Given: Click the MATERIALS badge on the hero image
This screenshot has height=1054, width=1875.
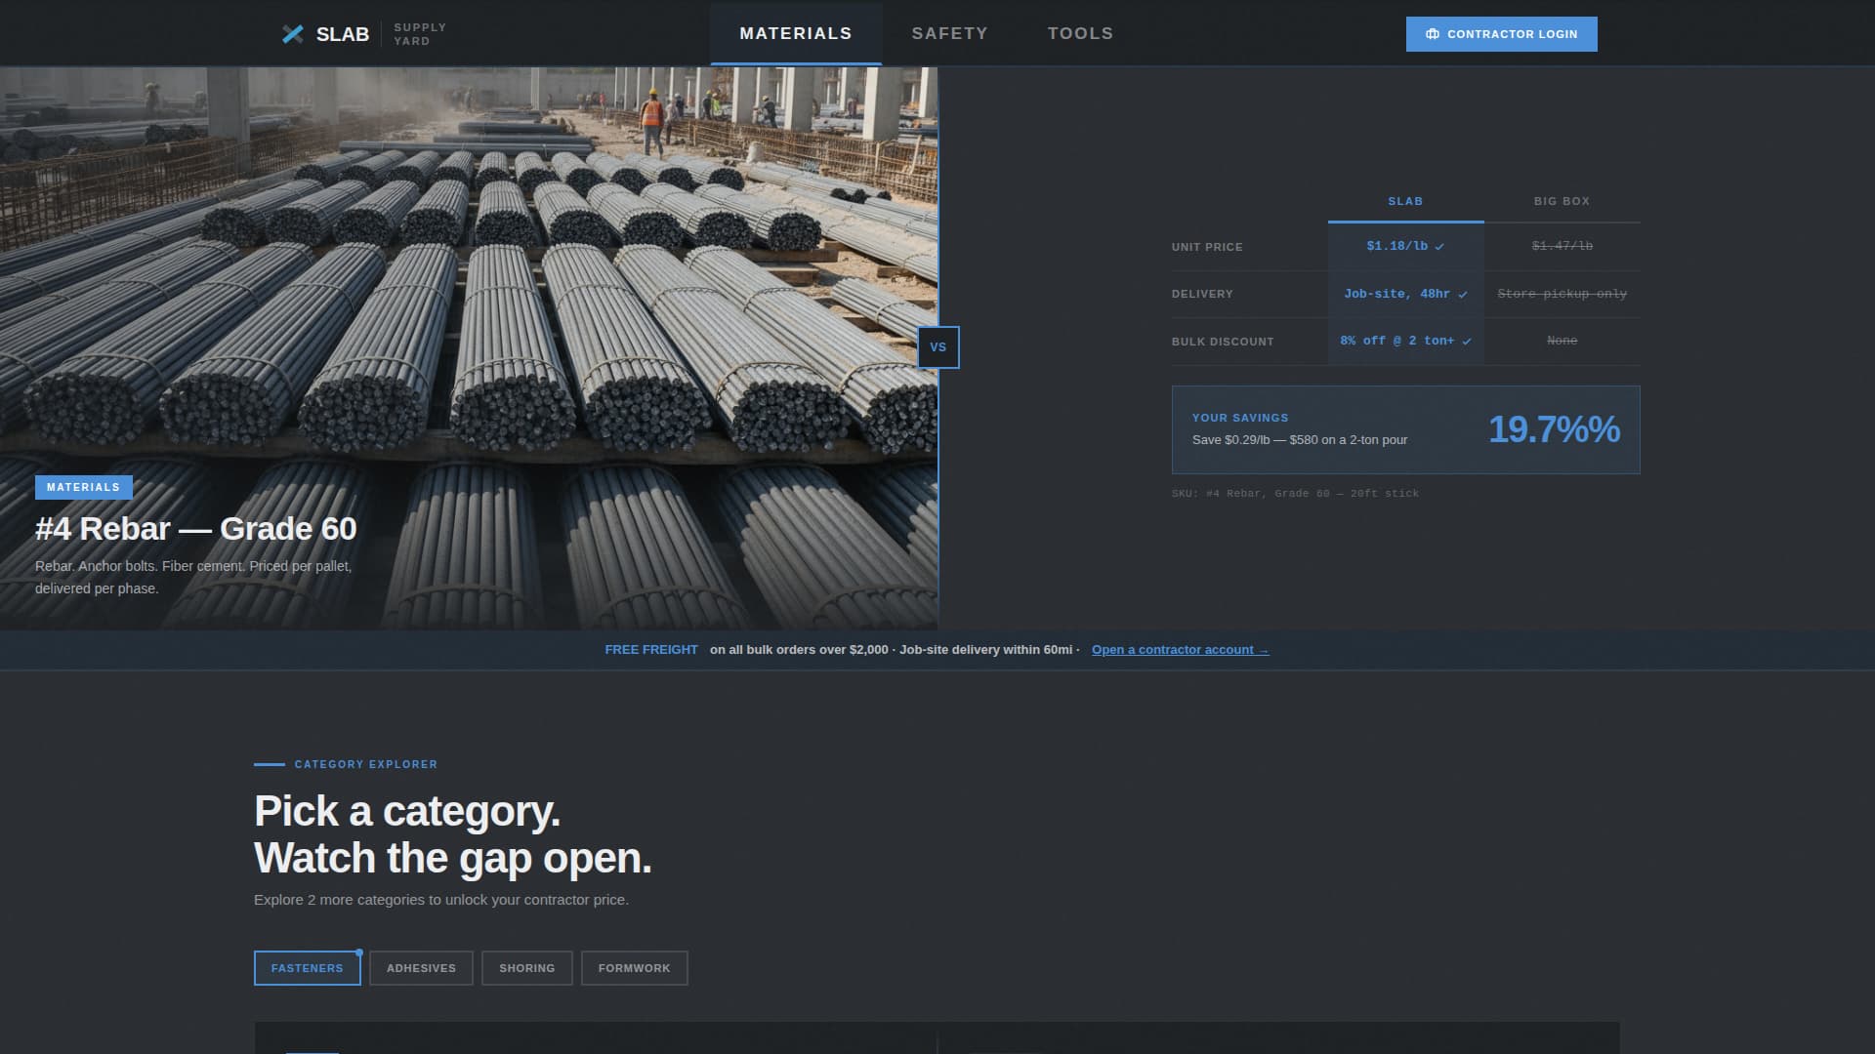Looking at the screenshot, I should click(x=84, y=487).
